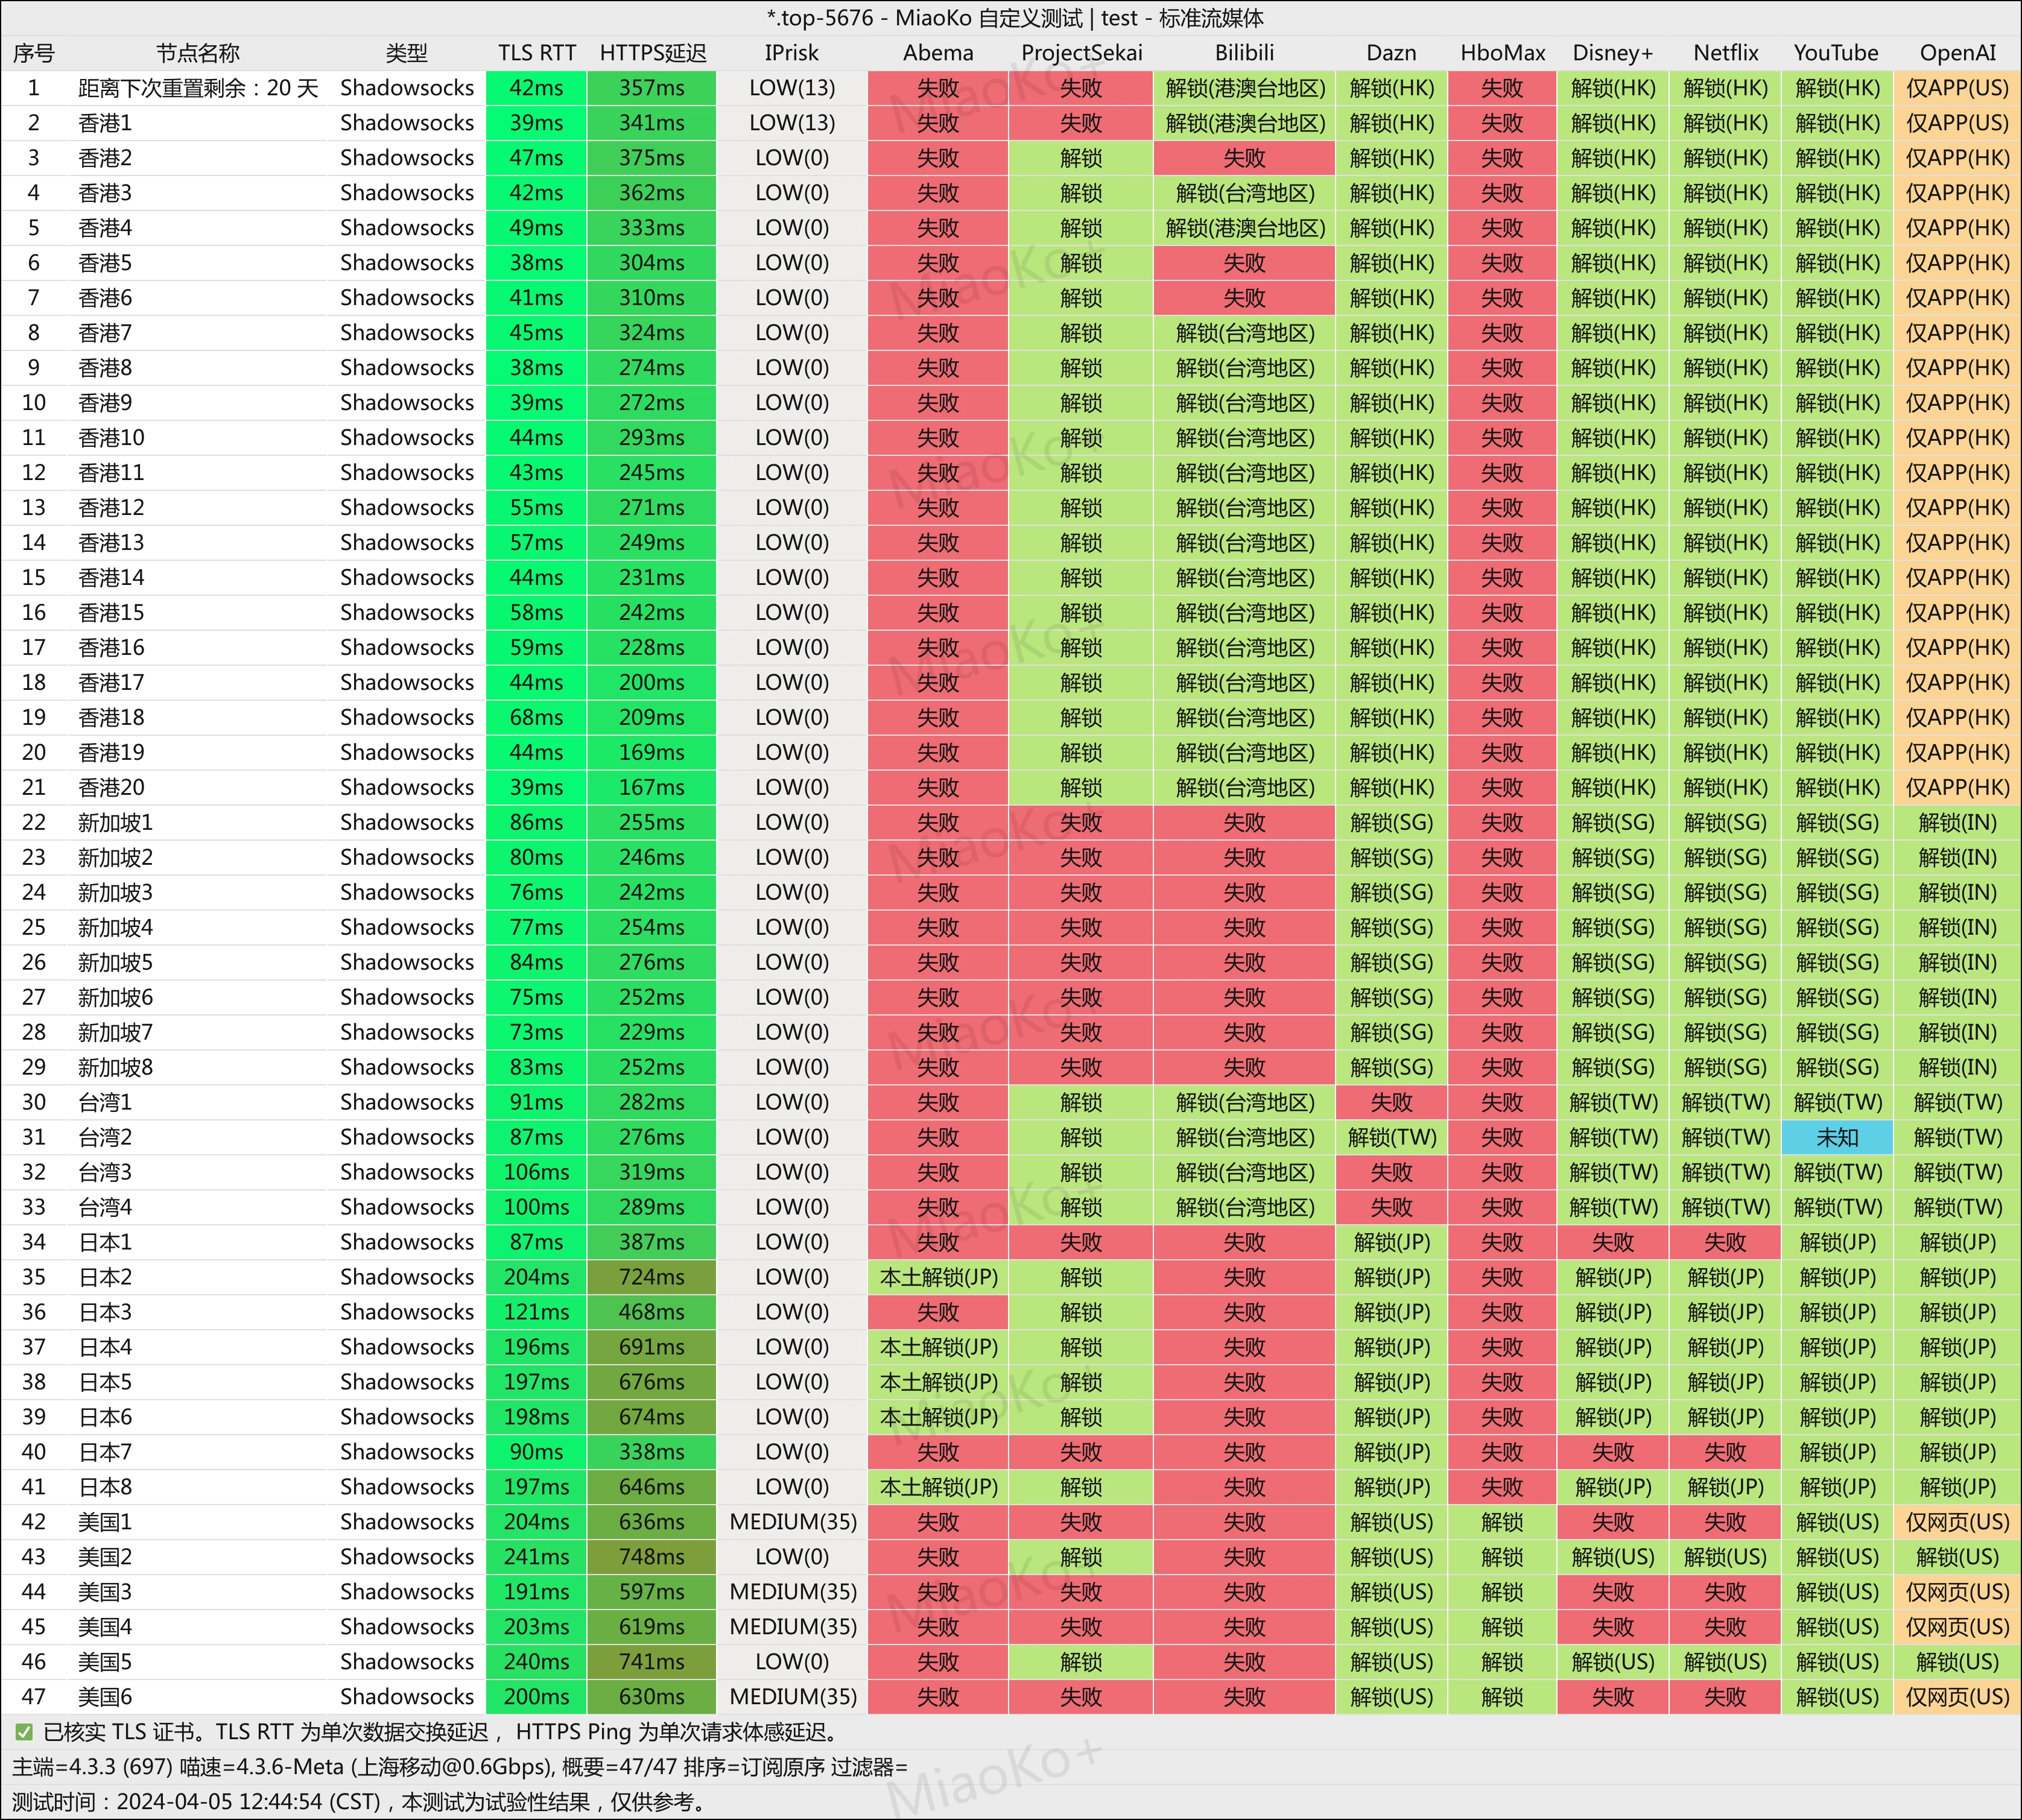Click the OpenAI column header
2022x1820 pixels.
coord(1957,53)
